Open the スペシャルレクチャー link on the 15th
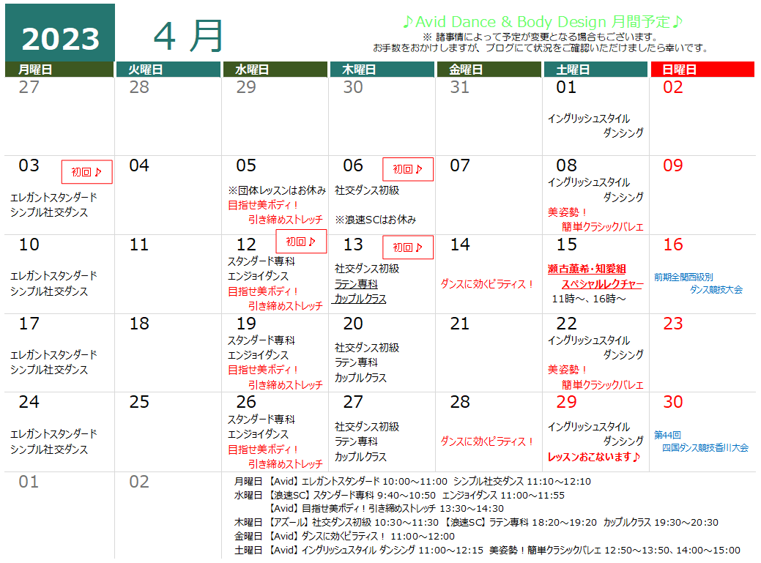This screenshot has width=761, height=563. 602,284
